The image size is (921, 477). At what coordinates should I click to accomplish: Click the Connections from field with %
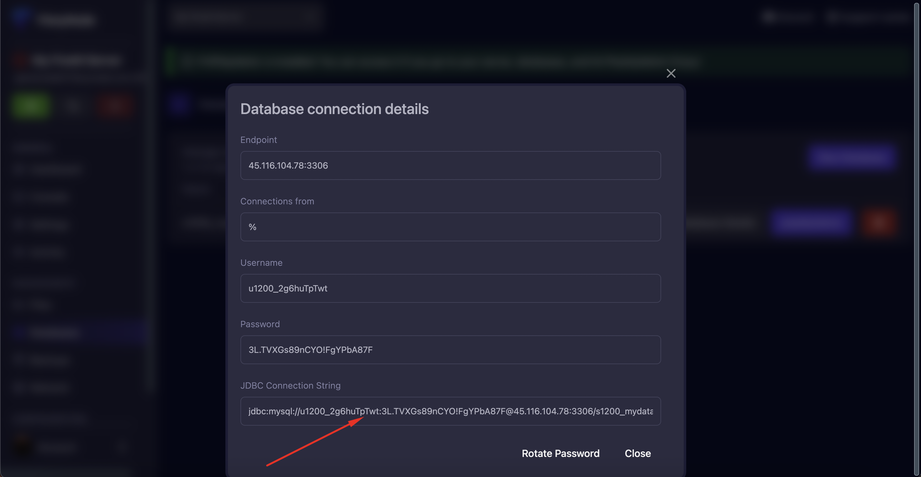pos(450,227)
